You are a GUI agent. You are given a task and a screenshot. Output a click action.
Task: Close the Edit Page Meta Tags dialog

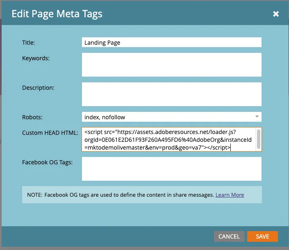276,14
